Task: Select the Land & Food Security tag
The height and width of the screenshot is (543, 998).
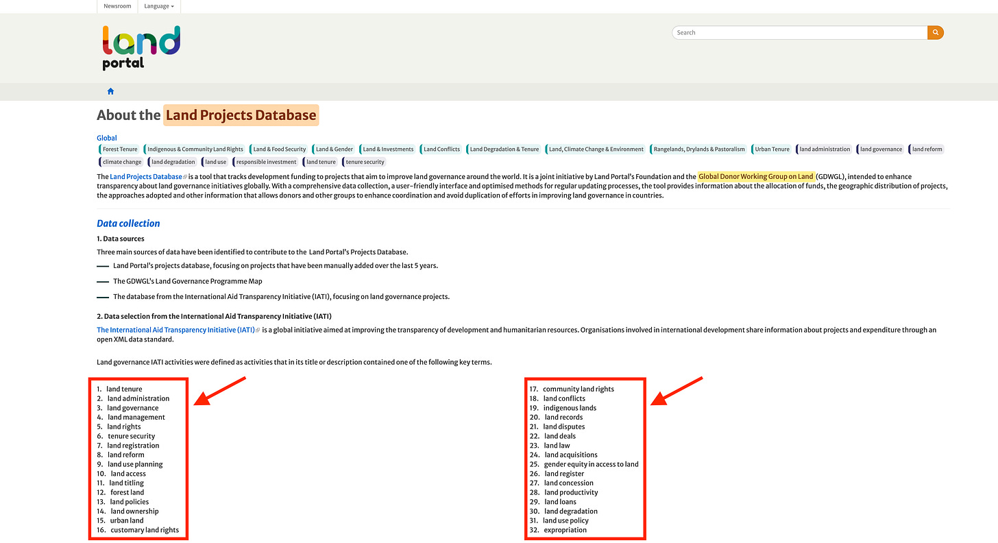Action: (279, 149)
